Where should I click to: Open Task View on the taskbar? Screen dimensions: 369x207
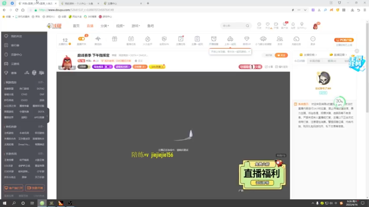(32, 203)
